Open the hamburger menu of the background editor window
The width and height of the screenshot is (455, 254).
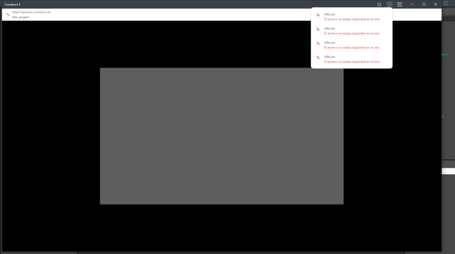pyautogui.click(x=445, y=3)
